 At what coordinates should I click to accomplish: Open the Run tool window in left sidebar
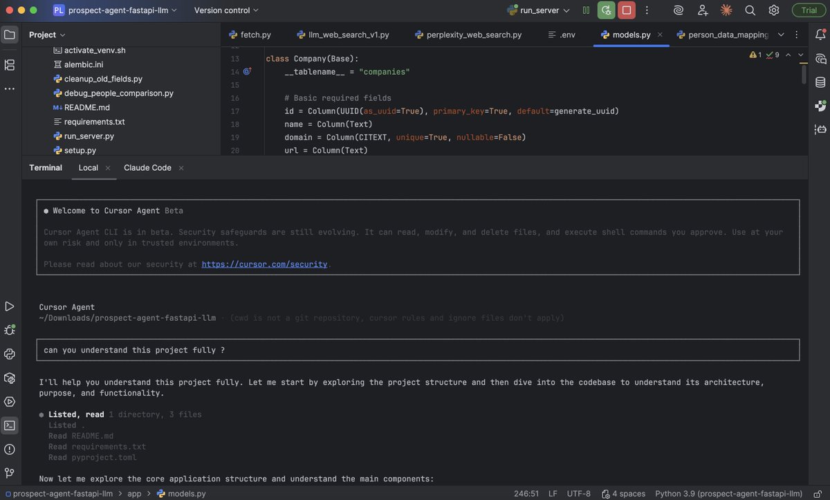(10, 306)
